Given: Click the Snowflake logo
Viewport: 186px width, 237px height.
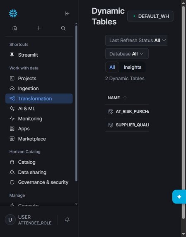Looking at the screenshot, I should click(x=13, y=14).
